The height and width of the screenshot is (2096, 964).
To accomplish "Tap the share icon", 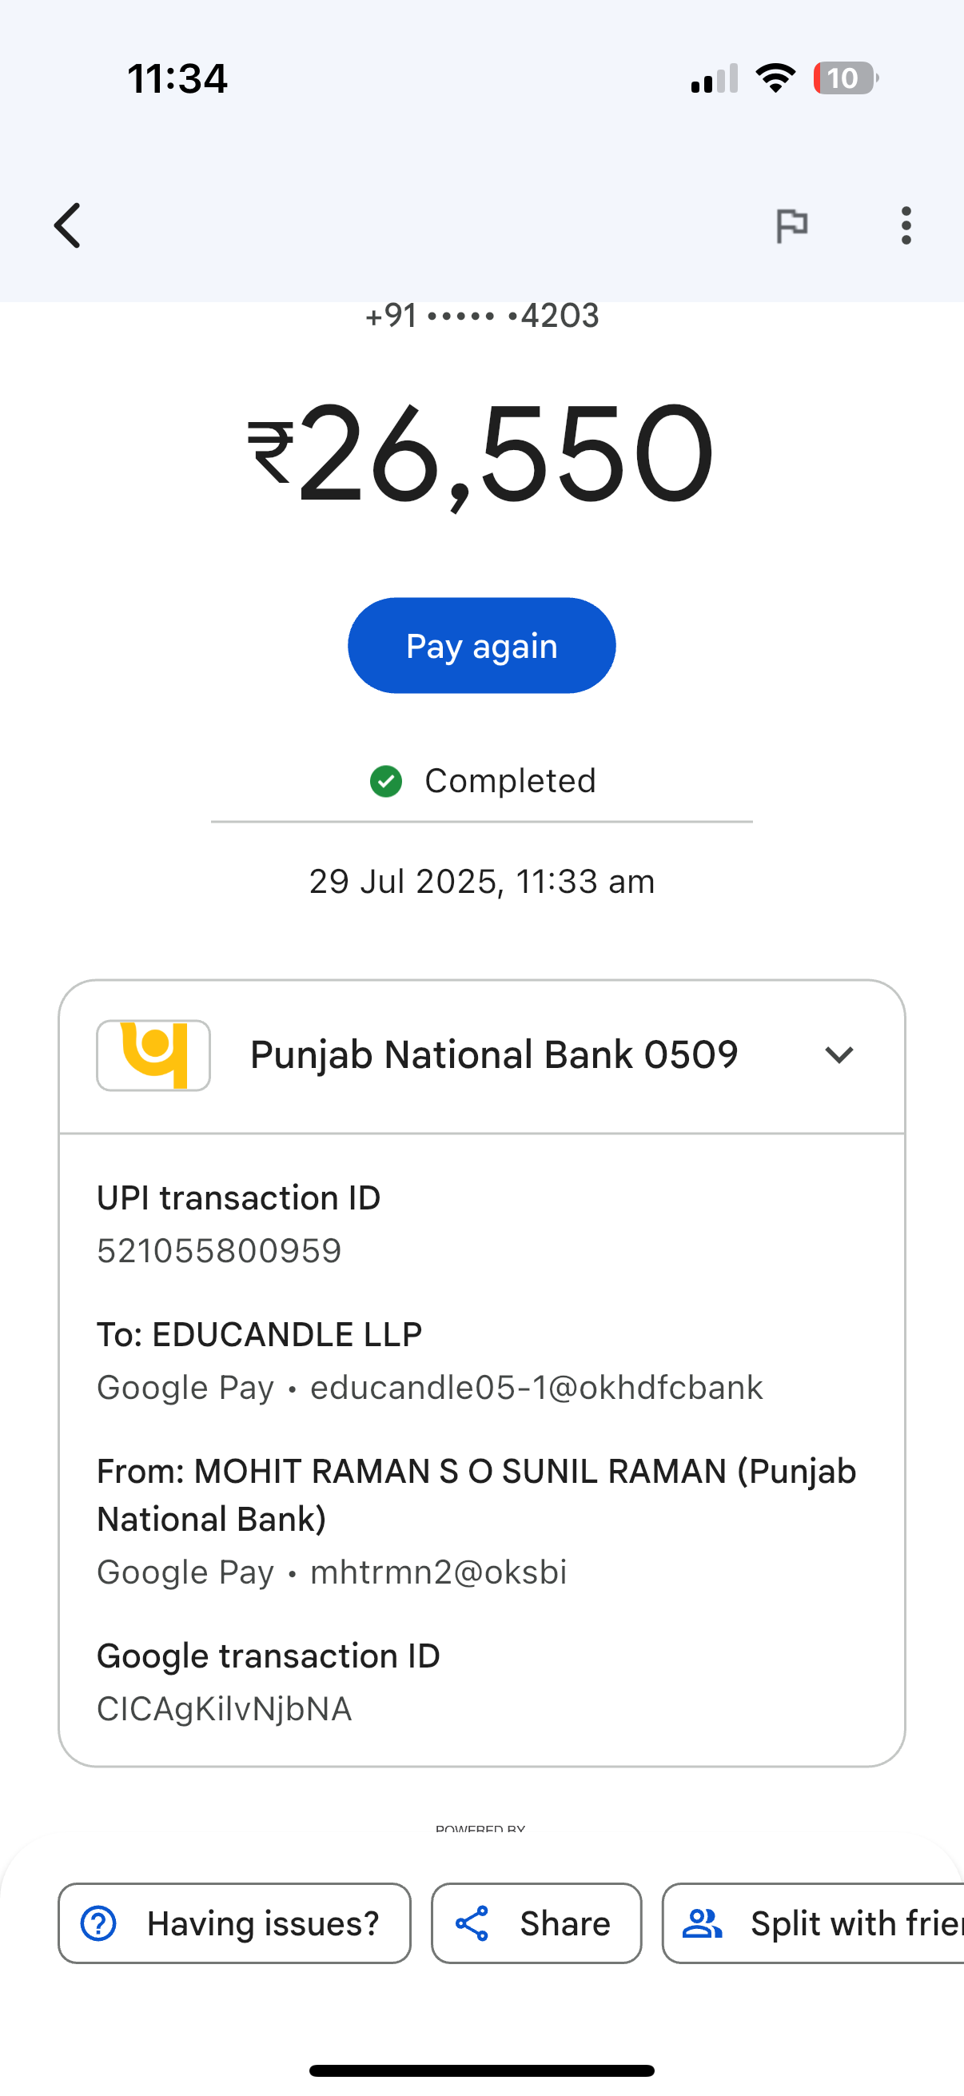I will click(472, 1923).
